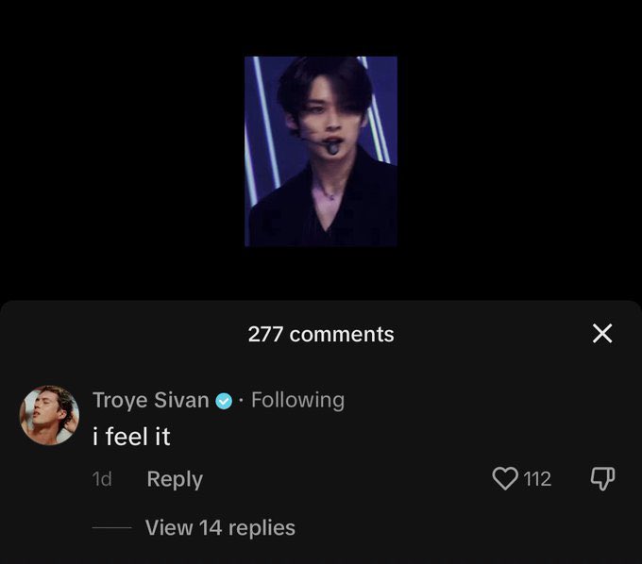
Task: Tap the performer's face in the video
Action: [x=326, y=112]
